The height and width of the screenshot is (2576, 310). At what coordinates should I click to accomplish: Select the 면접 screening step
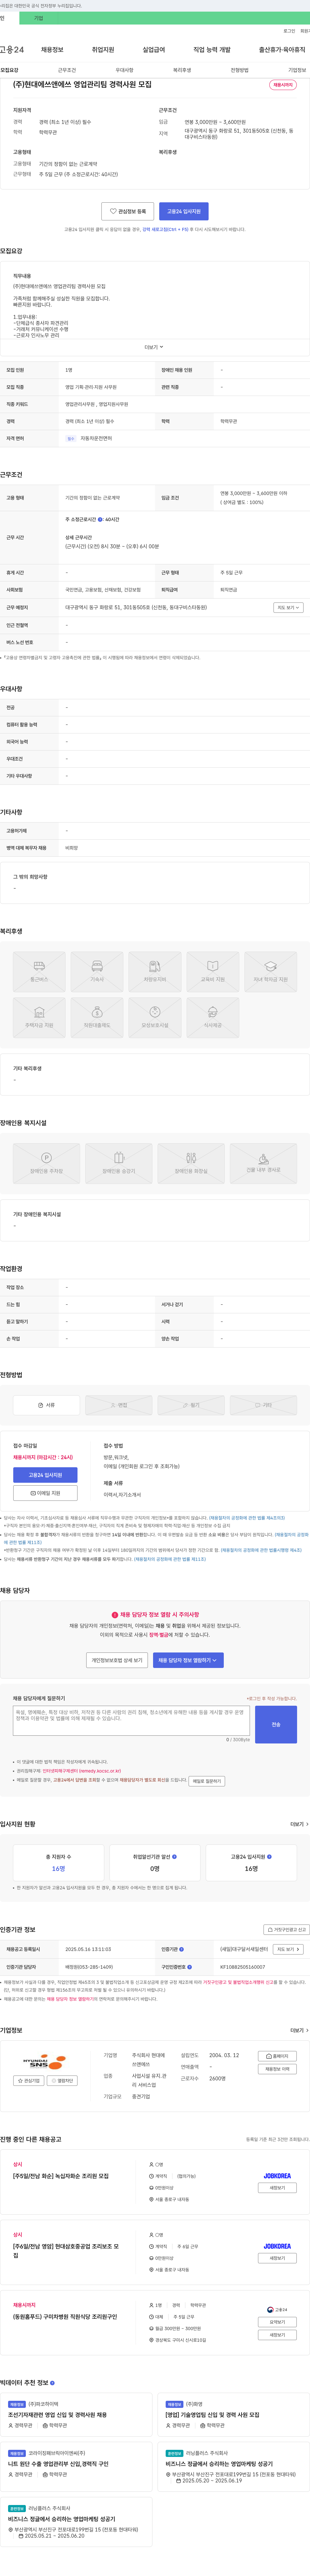(119, 1405)
